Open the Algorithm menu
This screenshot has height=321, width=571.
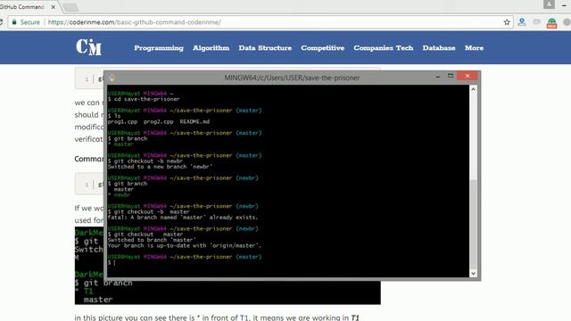pos(211,47)
